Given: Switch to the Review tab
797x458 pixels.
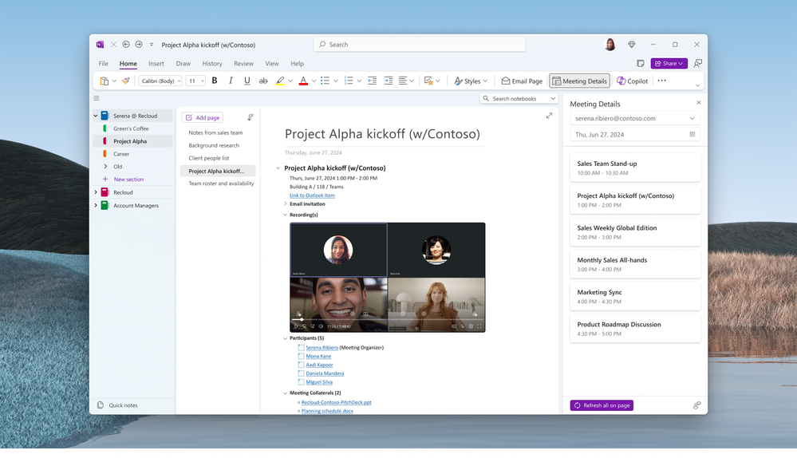Looking at the screenshot, I should [243, 64].
